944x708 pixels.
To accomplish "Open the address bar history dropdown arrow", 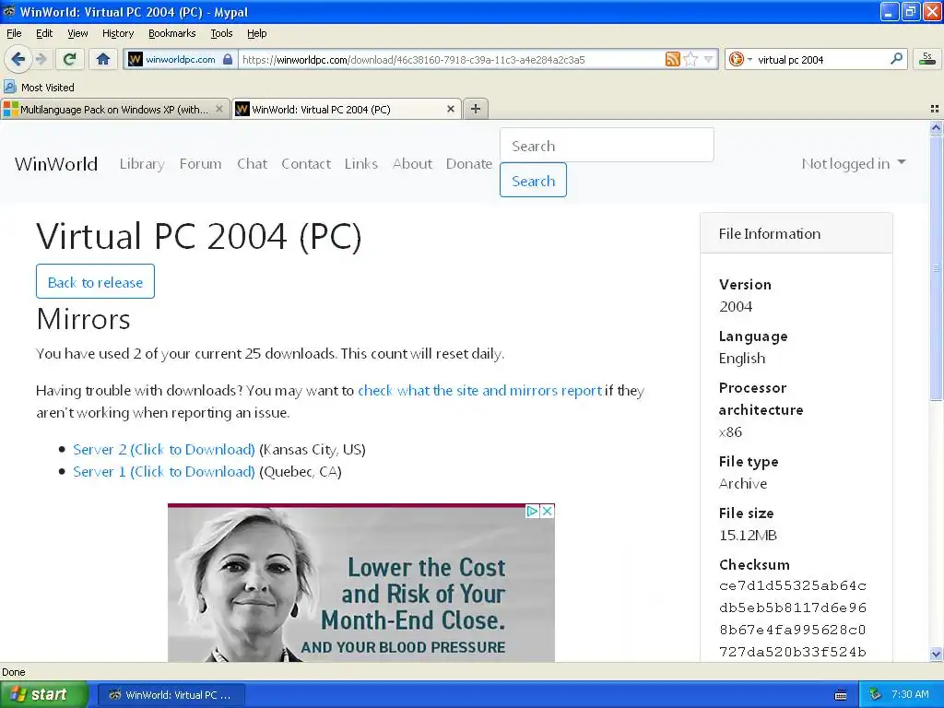I will pyautogui.click(x=709, y=59).
